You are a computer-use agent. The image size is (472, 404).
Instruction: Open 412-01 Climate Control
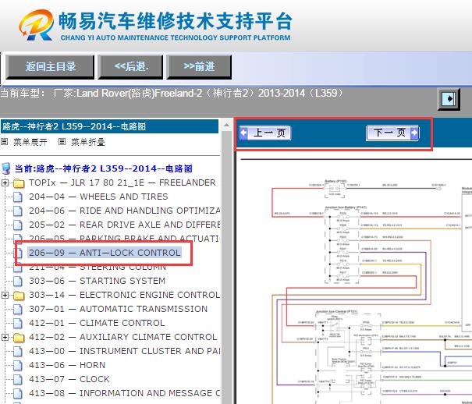click(x=97, y=323)
